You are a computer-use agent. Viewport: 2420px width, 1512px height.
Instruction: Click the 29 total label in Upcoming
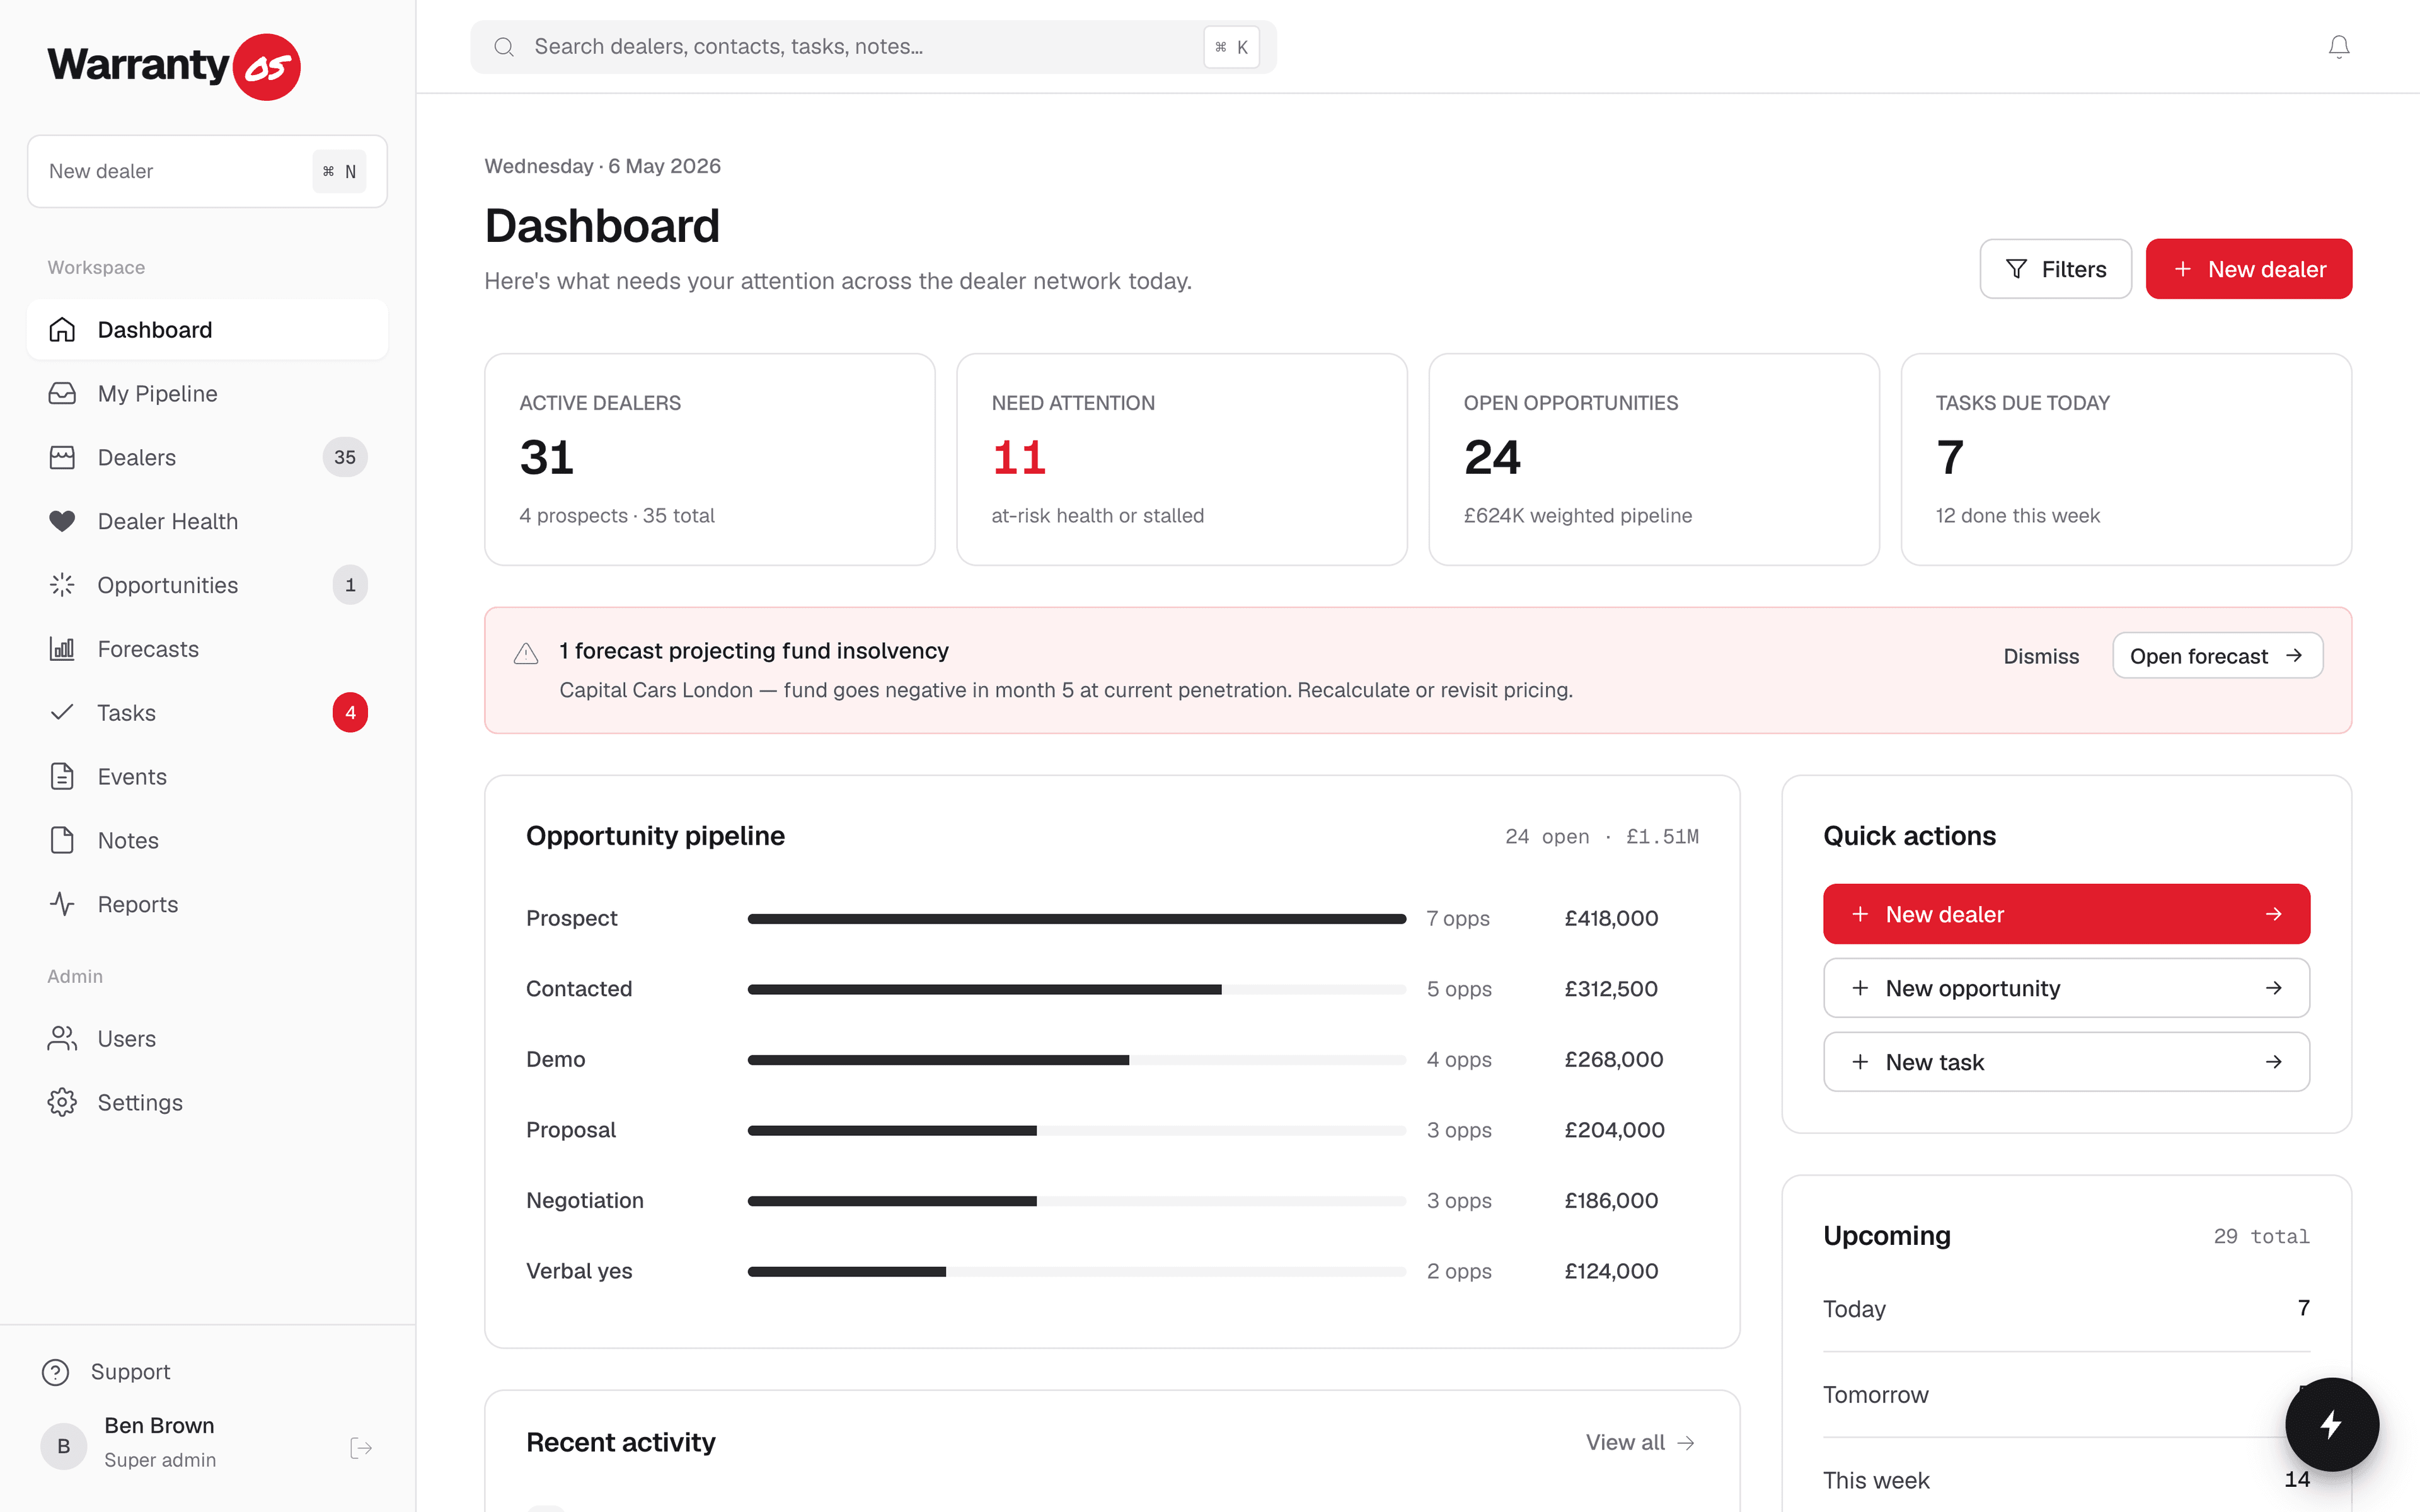coord(2261,1236)
